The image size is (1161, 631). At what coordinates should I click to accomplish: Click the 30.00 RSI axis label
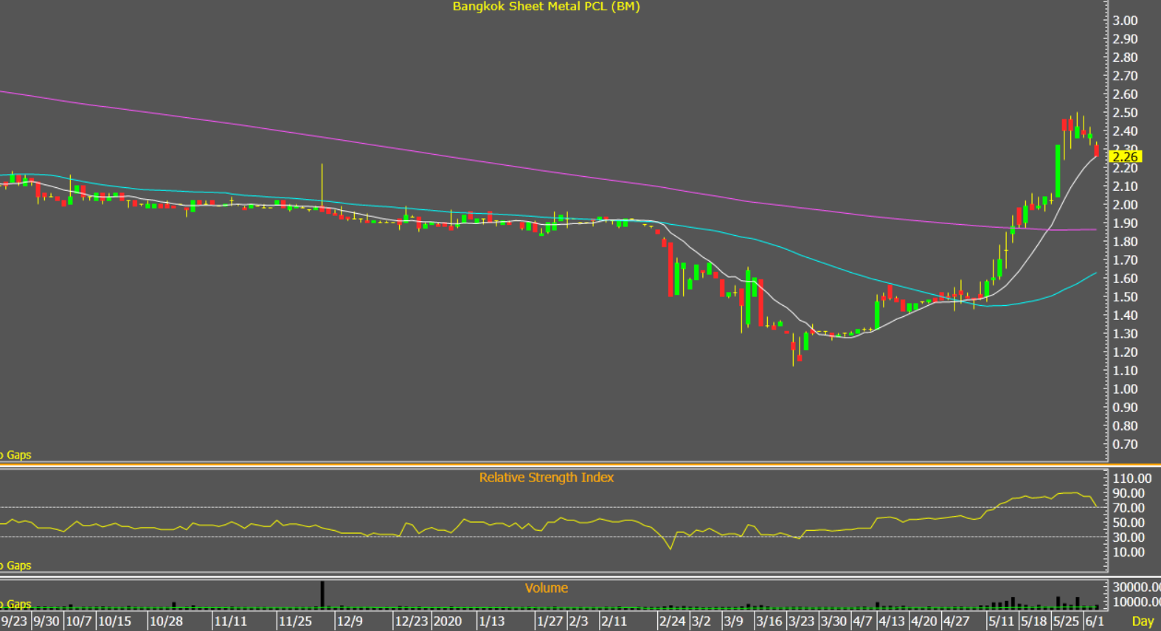click(1129, 537)
